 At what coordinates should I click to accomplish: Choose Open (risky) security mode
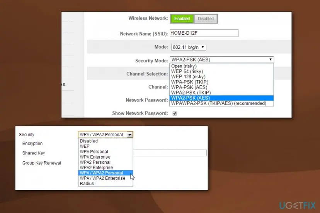point(221,66)
